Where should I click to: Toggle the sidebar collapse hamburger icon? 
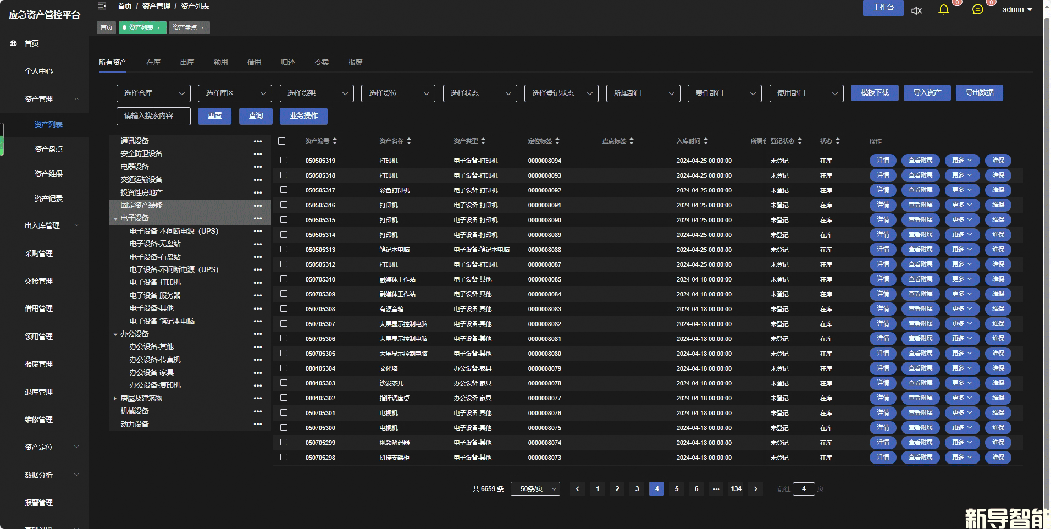point(102,6)
